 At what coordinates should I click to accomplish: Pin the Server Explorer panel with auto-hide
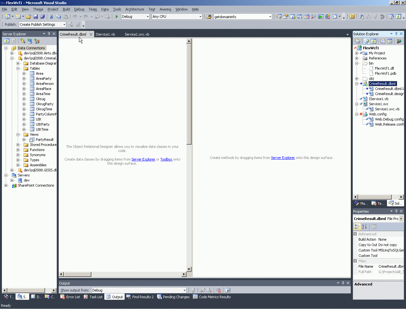pos(49,34)
